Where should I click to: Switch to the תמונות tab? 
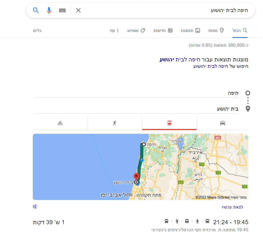pyautogui.click(x=190, y=31)
